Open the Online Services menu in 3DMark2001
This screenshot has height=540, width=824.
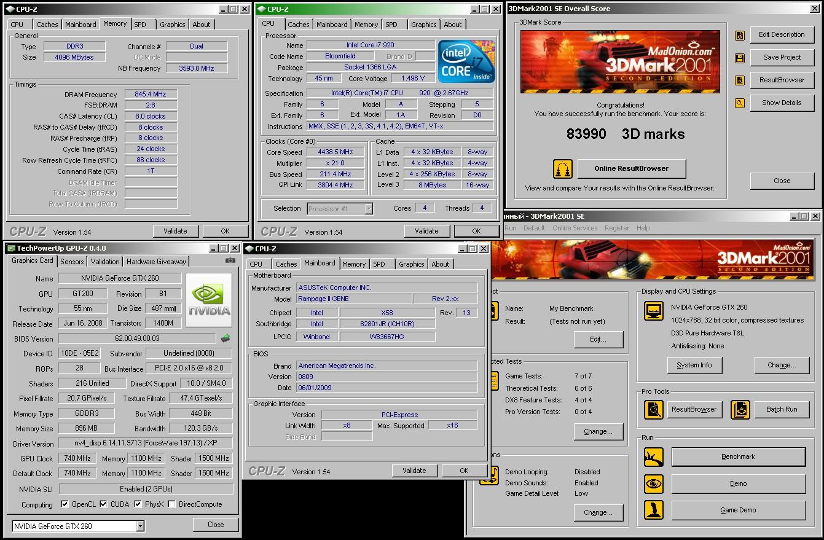pyautogui.click(x=575, y=228)
